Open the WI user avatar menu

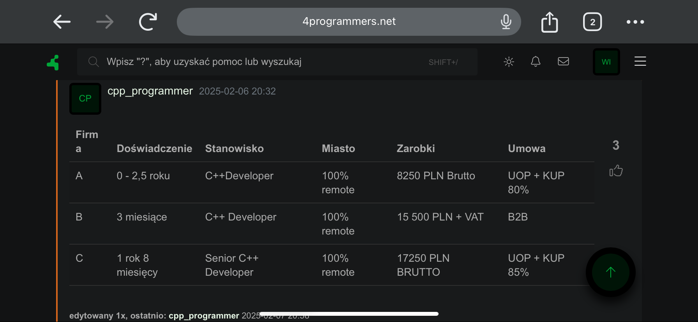pyautogui.click(x=606, y=62)
